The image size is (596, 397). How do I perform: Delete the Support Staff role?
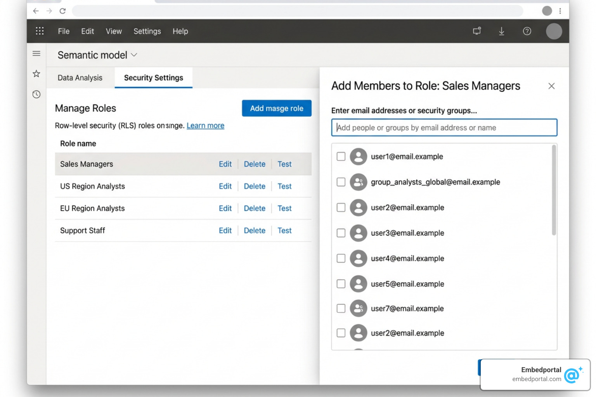pos(255,230)
